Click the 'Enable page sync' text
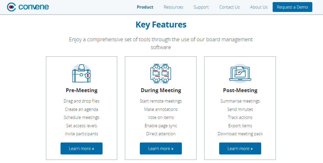 161,126
